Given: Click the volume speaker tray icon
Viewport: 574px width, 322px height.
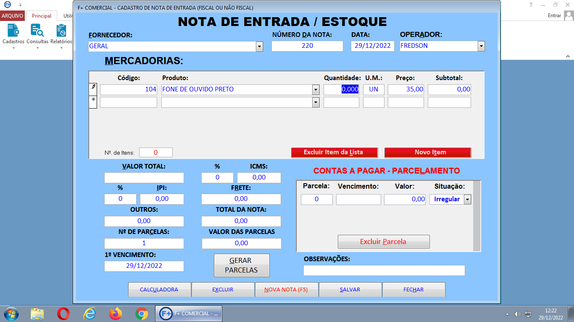Looking at the screenshot, I should [517, 314].
